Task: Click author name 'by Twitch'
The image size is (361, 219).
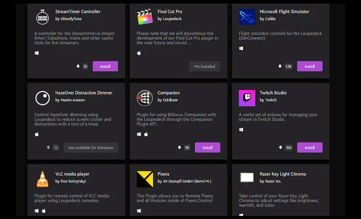Action: 268,100
